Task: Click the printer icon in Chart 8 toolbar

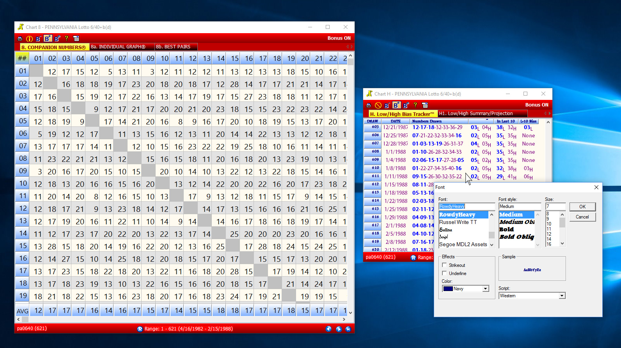Action: (20, 39)
